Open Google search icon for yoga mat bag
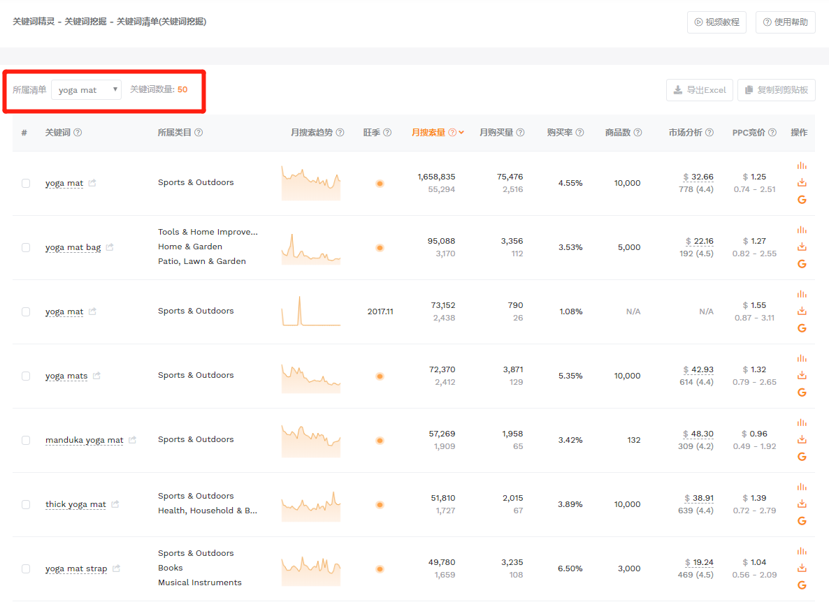Screen dimensions: 829x602 pyautogui.click(x=802, y=264)
